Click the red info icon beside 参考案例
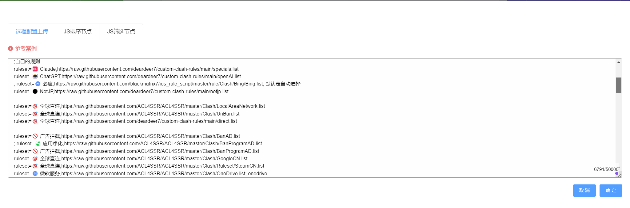The width and height of the screenshot is (630, 208). 10,48
